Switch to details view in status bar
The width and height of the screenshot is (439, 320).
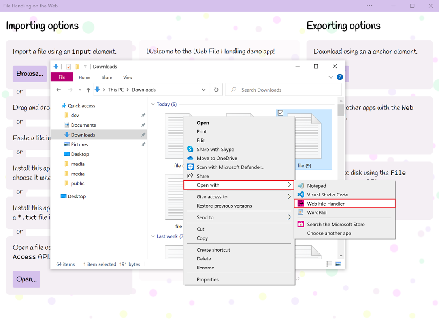(x=330, y=264)
